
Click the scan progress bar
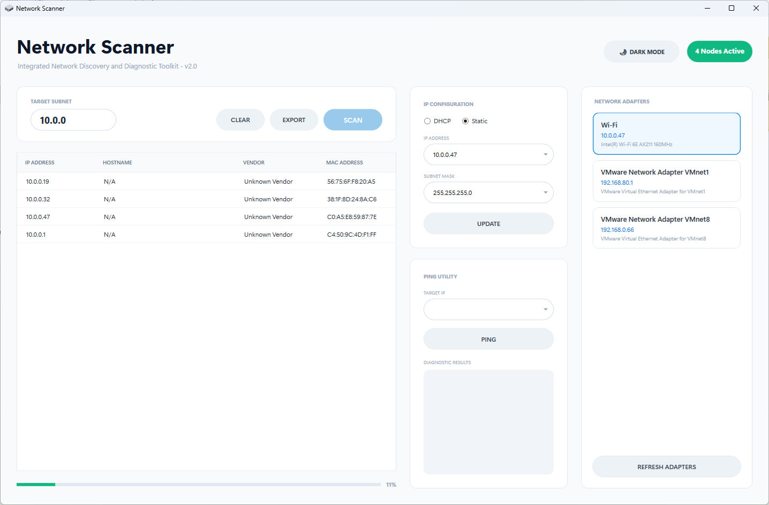(199, 485)
